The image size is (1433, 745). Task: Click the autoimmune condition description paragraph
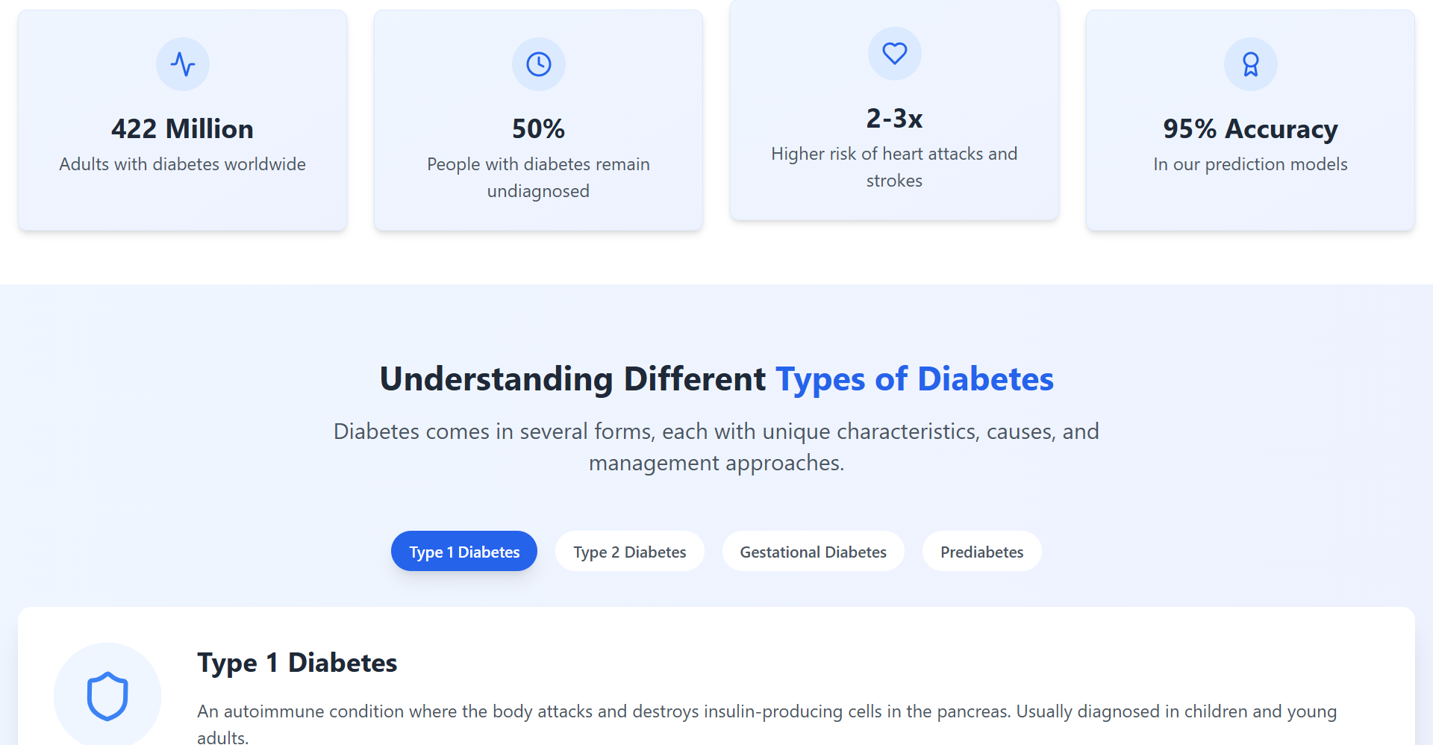pyautogui.click(x=767, y=723)
